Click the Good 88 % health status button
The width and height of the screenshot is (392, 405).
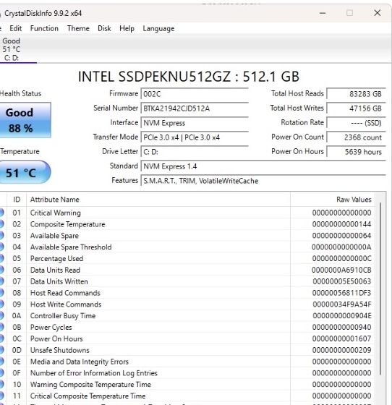(x=25, y=120)
